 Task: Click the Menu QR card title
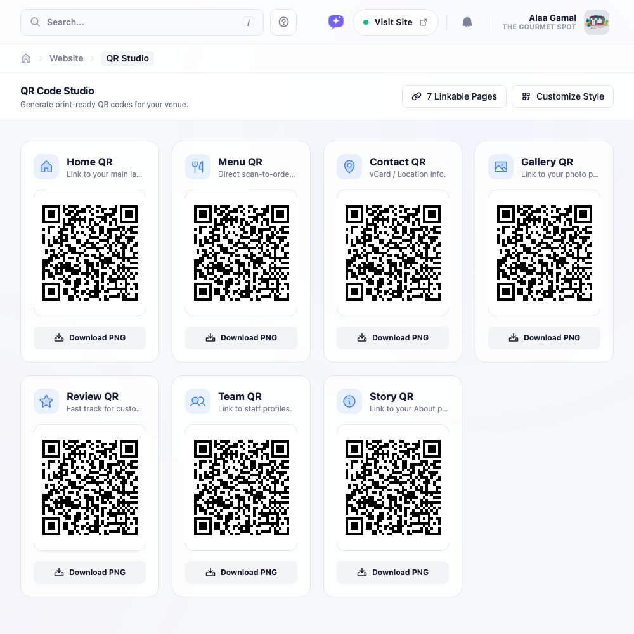[x=240, y=162]
